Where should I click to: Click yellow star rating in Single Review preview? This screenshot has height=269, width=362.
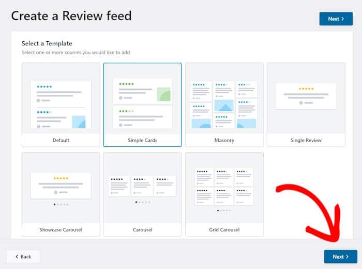306,89
